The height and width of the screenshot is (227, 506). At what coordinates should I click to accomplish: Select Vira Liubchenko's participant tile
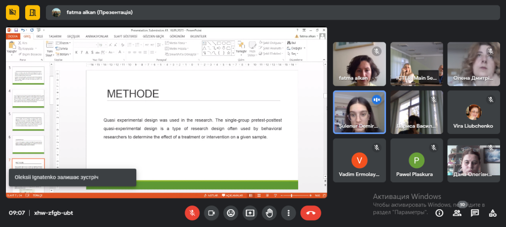[473, 112]
